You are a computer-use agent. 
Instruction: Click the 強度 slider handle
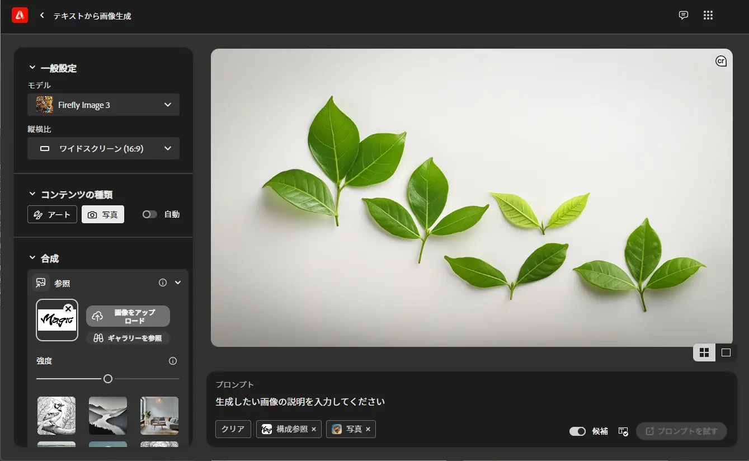point(108,379)
